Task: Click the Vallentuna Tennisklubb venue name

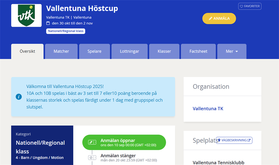Action: coord(218,162)
